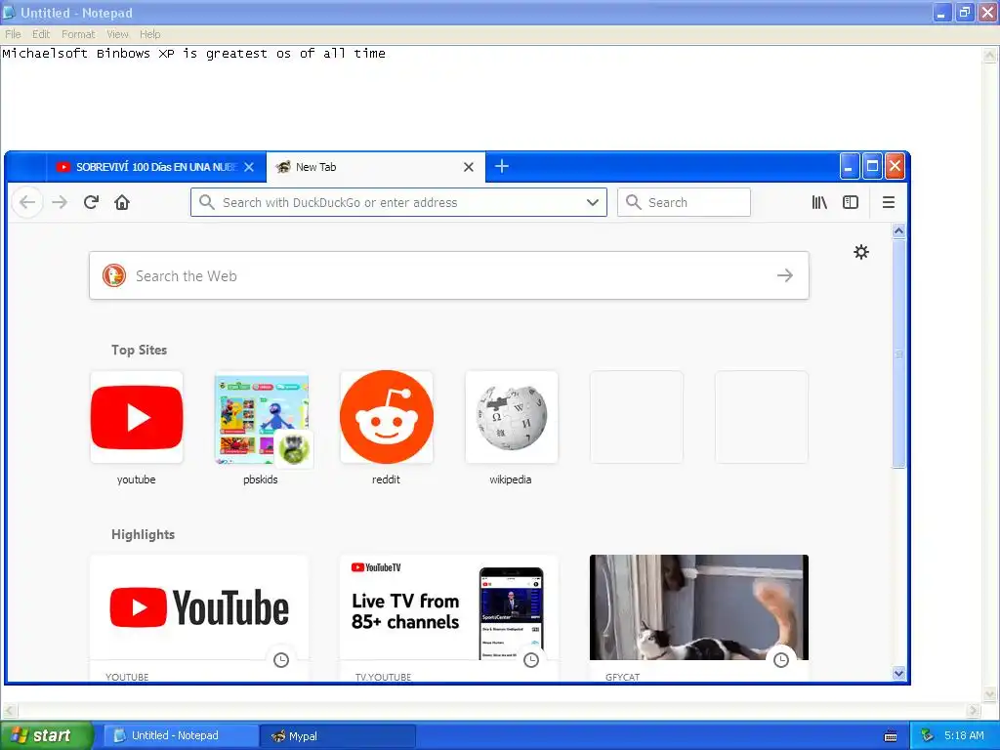Open the YouTube highlight card
Image resolution: width=1000 pixels, height=750 pixels.
point(199,617)
